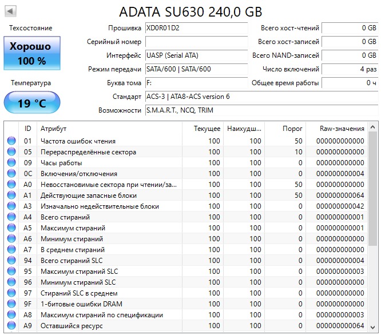The height and width of the screenshot is (335, 381).
Task: Click the Атрибут column header
Action: (x=109, y=129)
